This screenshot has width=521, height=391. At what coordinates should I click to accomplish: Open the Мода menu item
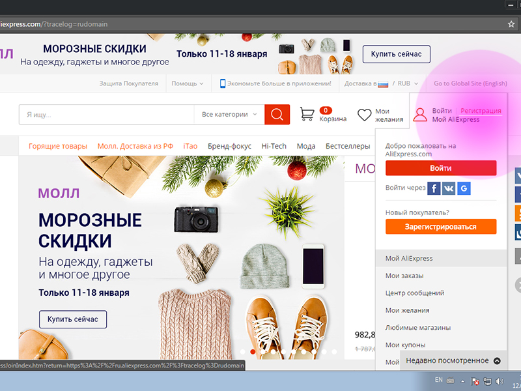point(306,146)
